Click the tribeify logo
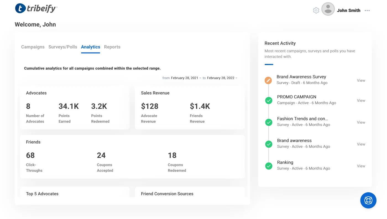 pyautogui.click(x=36, y=8)
